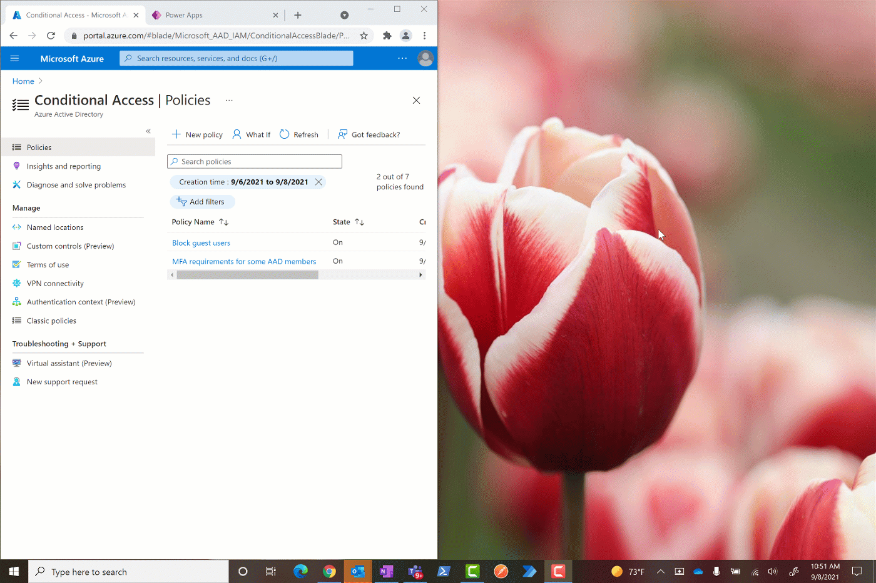Click the Refresh icon in toolbar
The height and width of the screenshot is (583, 876).
coord(285,134)
